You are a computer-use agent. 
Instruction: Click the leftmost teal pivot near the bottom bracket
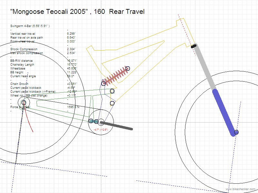(x=91, y=121)
